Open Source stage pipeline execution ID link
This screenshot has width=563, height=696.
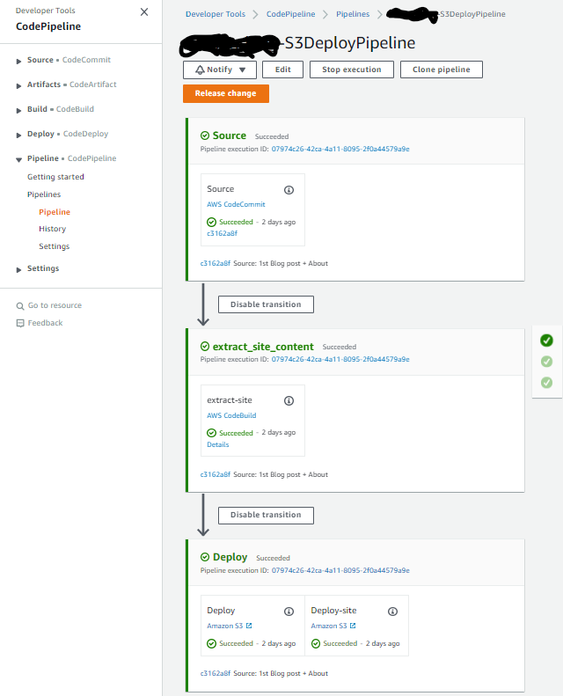click(340, 150)
